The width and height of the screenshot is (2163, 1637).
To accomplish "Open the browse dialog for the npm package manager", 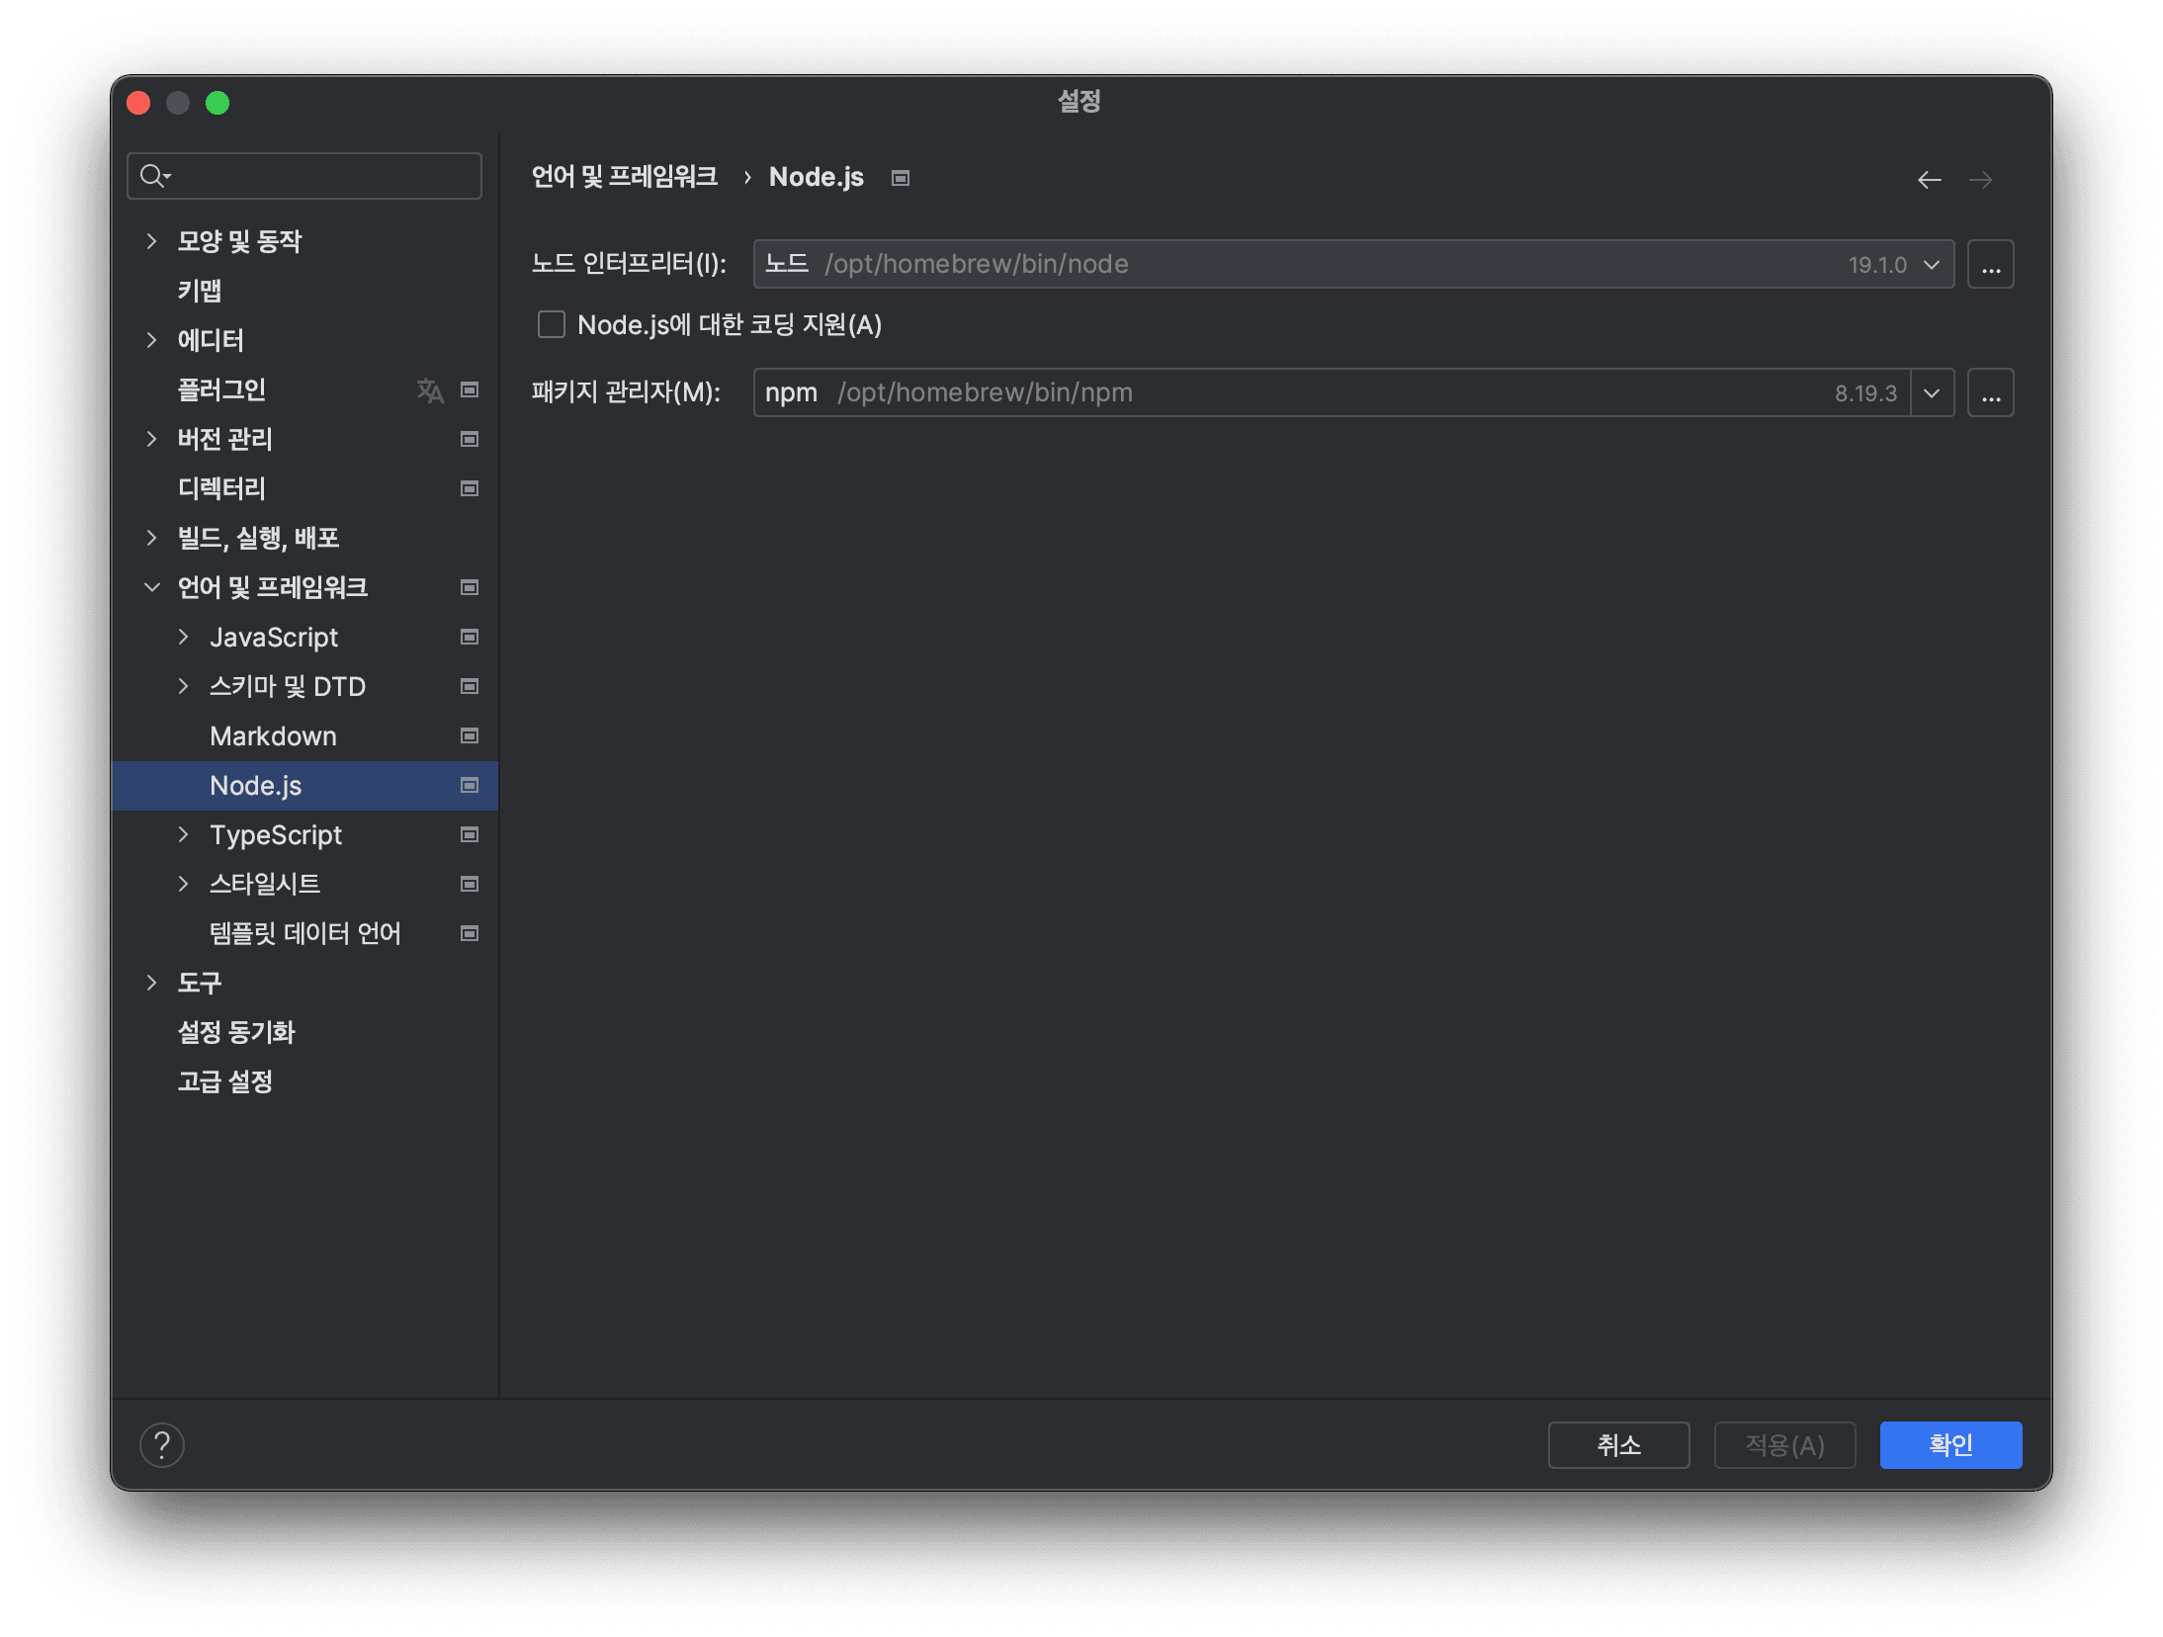I will pyautogui.click(x=1991, y=392).
